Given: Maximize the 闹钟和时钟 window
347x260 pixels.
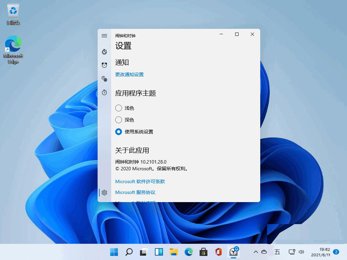Looking at the screenshot, I should coord(237,34).
